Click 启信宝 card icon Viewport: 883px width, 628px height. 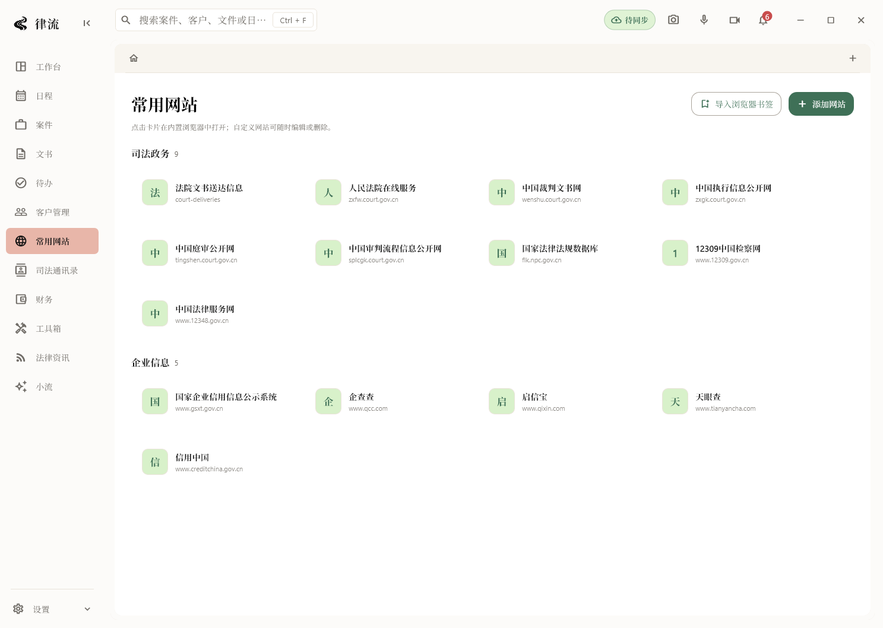502,401
